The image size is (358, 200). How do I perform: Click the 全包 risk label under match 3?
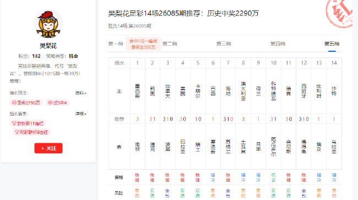click(x=167, y=193)
